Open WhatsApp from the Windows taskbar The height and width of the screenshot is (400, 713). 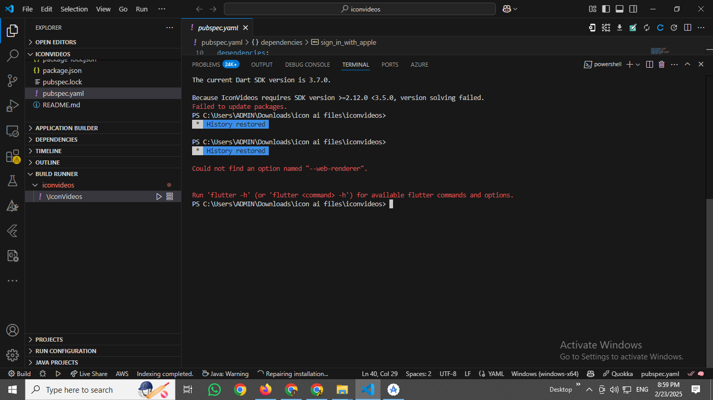(215, 389)
